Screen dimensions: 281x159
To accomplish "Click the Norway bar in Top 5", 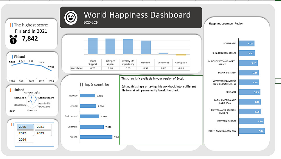I will (x=88, y=96).
